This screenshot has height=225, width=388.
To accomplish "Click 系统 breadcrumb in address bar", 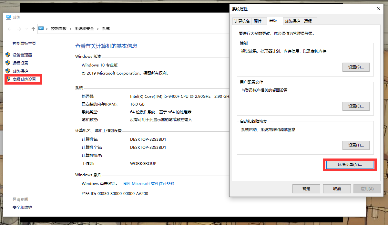I will (x=106, y=29).
